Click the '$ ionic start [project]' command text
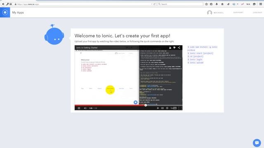 [200, 53]
